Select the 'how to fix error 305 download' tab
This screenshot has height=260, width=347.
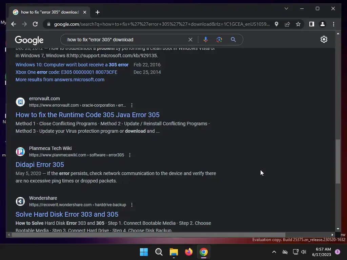tap(50, 12)
